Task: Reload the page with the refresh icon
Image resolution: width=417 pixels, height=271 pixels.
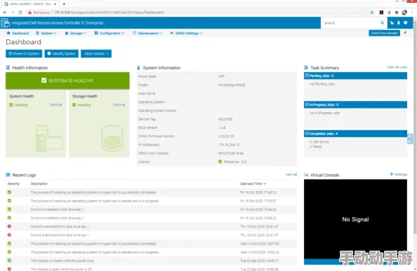Action: [x=20, y=12]
